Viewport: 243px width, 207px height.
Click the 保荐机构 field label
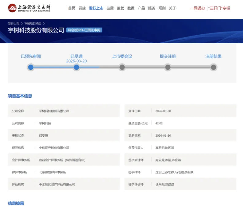pos(18,148)
